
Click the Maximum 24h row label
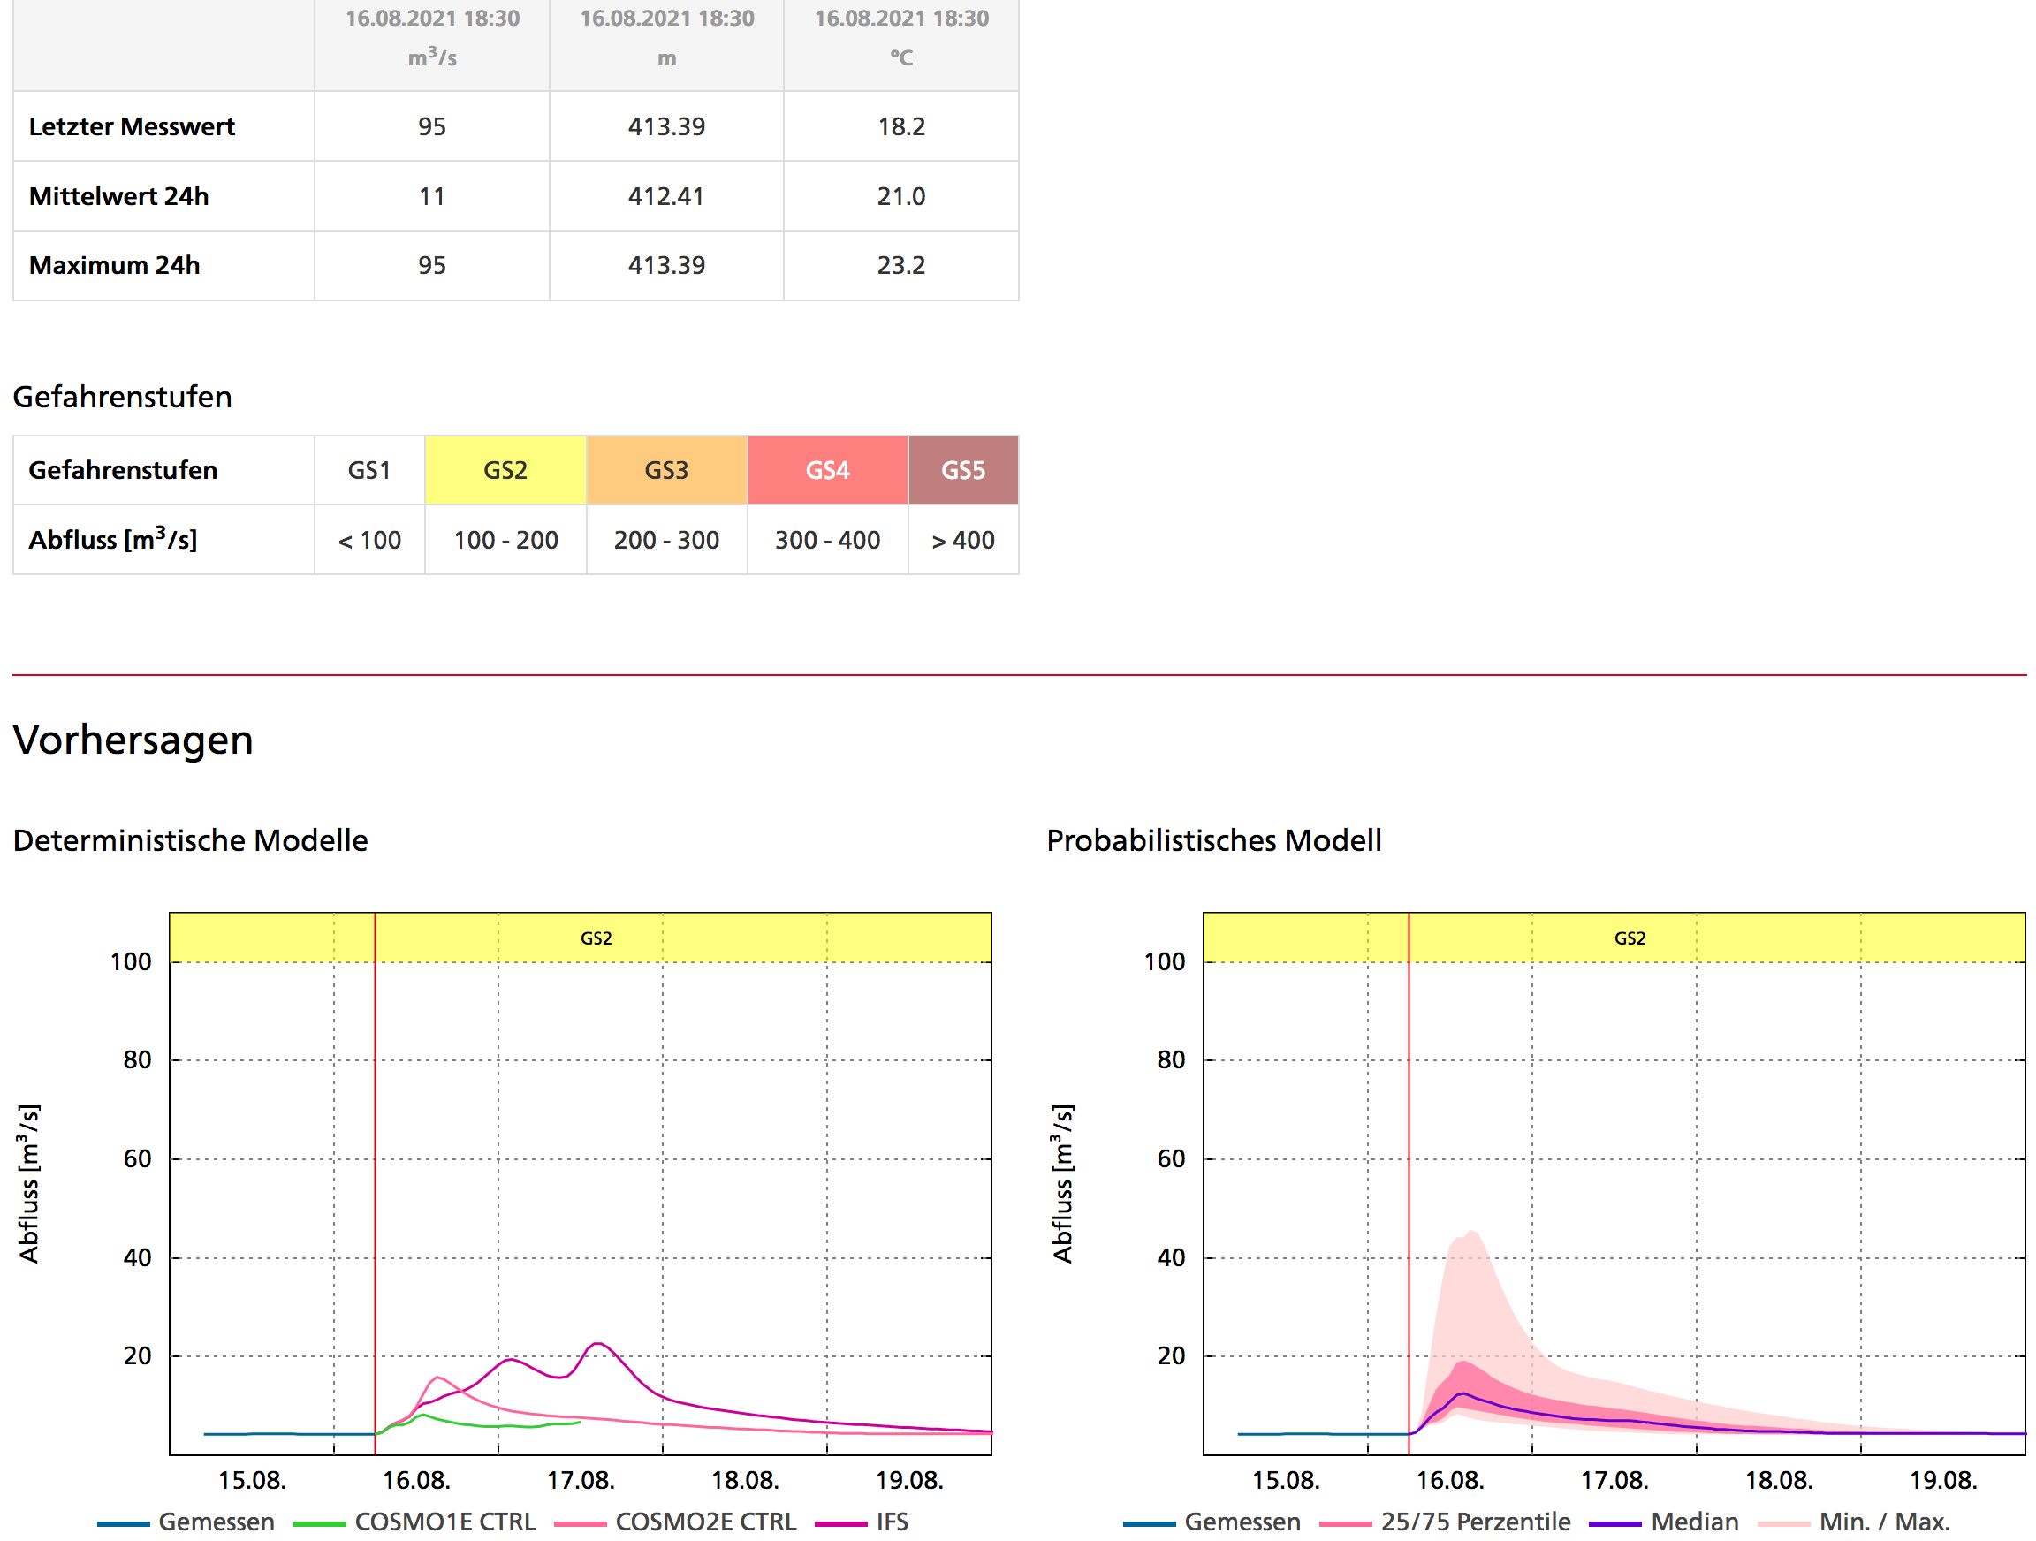pos(114,265)
